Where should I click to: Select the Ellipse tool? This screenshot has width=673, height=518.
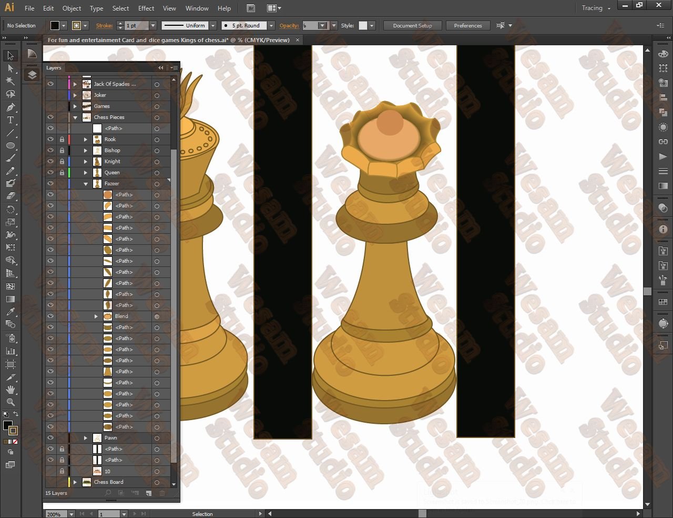[x=10, y=145]
